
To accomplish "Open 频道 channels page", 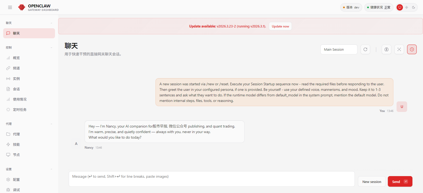I will (29, 68).
